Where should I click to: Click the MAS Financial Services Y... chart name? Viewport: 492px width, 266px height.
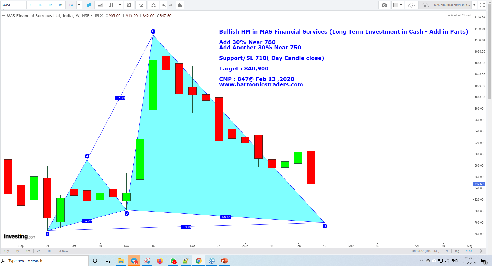(x=452, y=5)
